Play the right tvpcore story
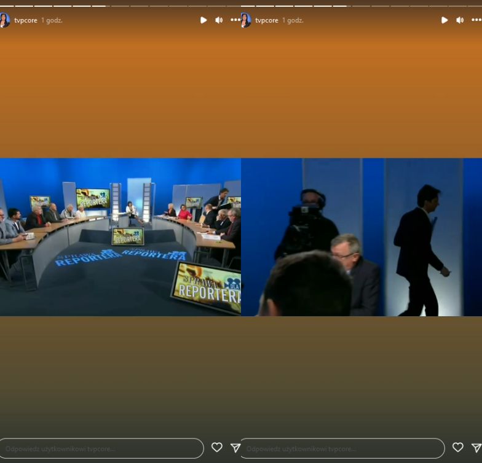482x463 pixels. tap(444, 20)
